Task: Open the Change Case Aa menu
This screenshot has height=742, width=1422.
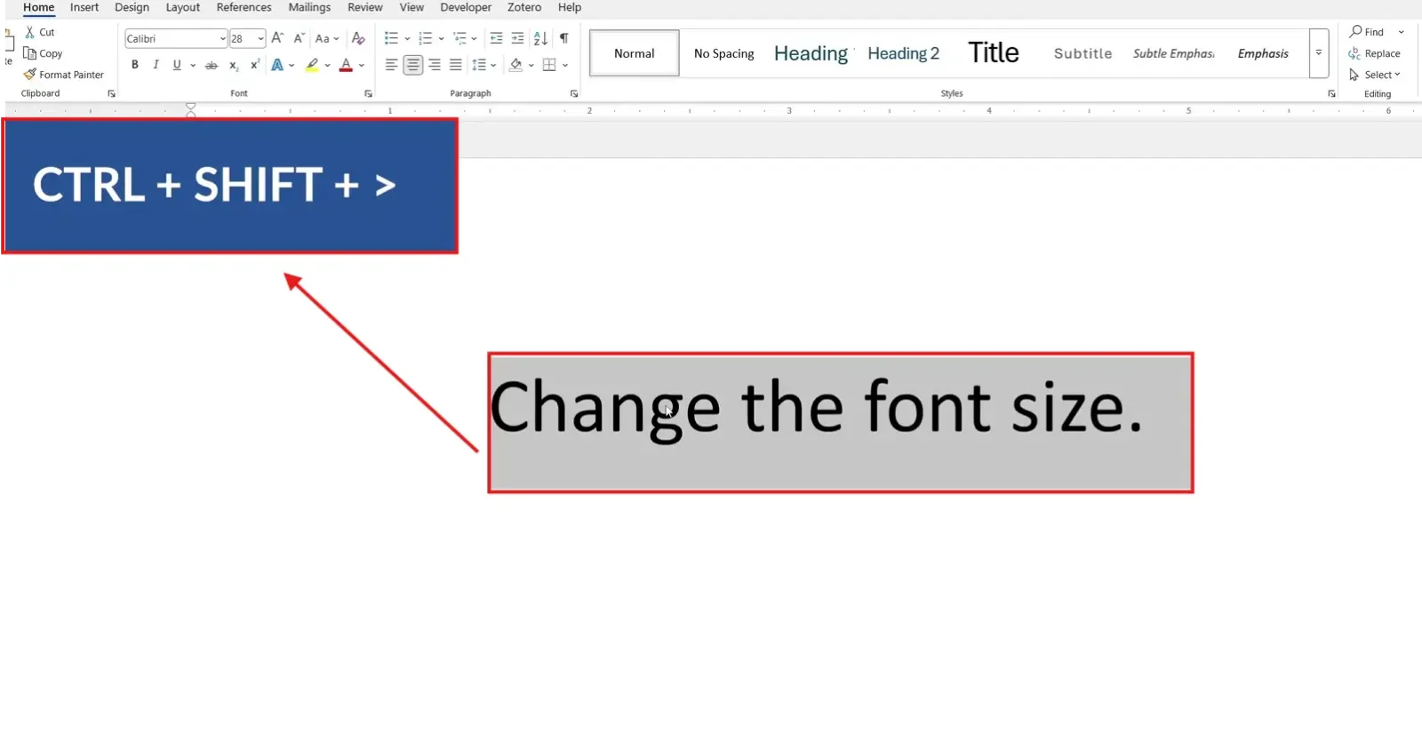Action: click(327, 38)
